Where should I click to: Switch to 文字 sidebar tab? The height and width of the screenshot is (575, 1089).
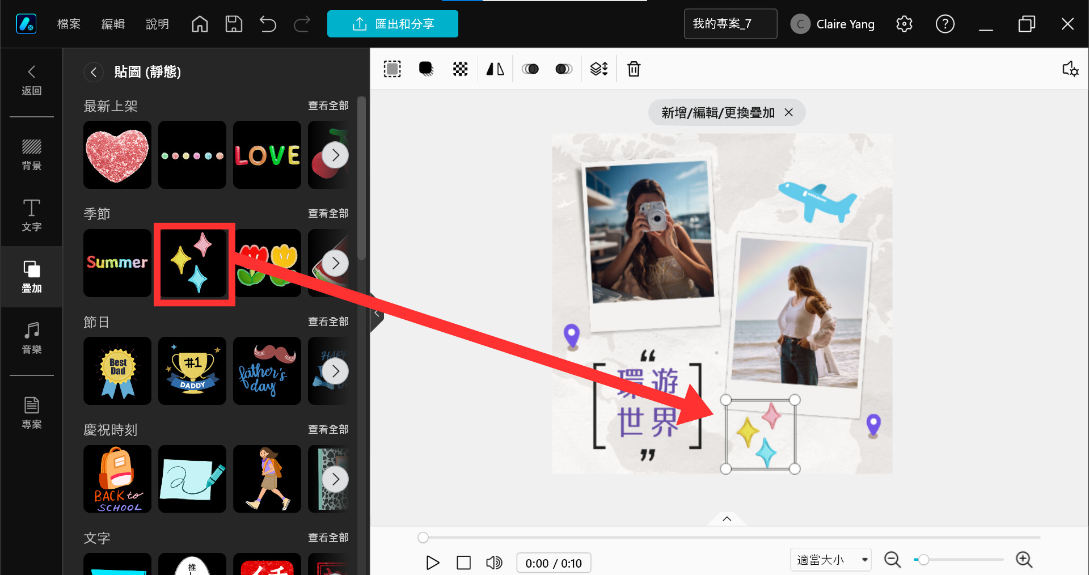point(32,215)
